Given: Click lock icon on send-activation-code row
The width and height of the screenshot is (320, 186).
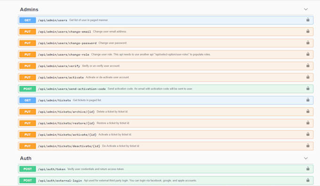Looking at the screenshot, I should pyautogui.click(x=308, y=89).
